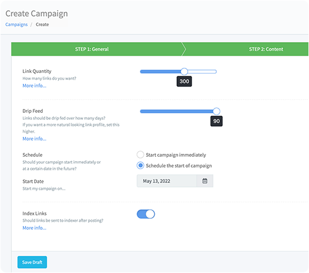Viewport: 309px width, 273px height.
Task: Click the Create breadcrumb text
Action: point(42,25)
